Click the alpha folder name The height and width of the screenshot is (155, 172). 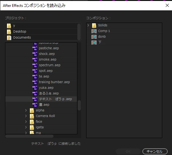coord(40,110)
